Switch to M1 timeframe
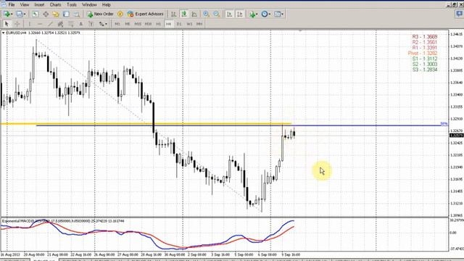 [x=117, y=24]
